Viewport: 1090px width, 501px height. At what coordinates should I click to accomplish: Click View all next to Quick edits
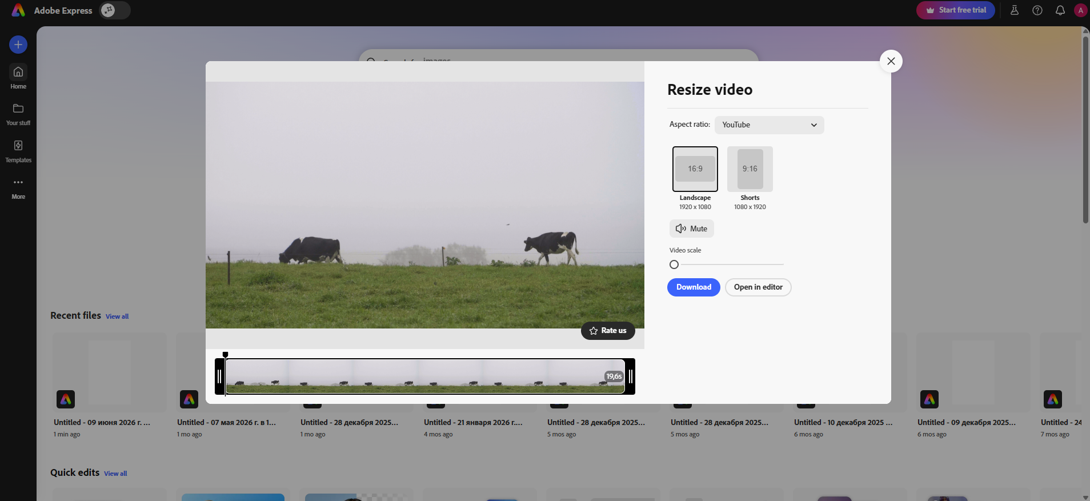115,474
